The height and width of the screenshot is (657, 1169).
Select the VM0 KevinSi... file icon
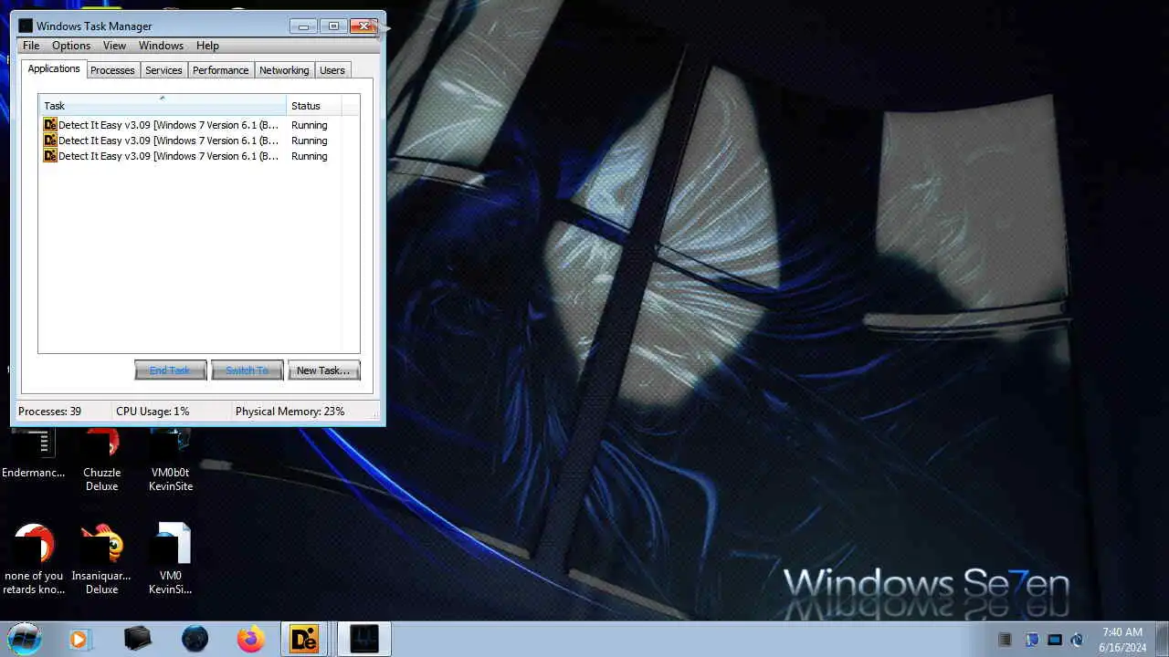(x=171, y=558)
